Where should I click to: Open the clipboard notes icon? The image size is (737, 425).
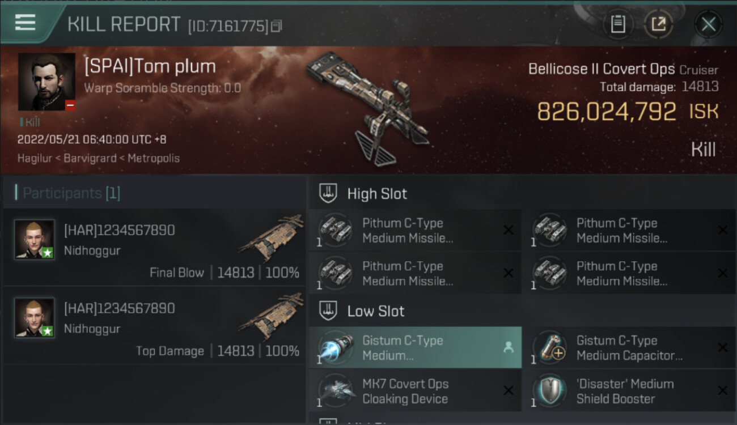pyautogui.click(x=618, y=24)
